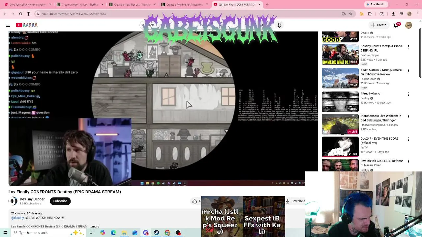This screenshot has height=237, width=422.
Task: Open Ezra Klein's CLUELESS Defense video title
Action: 382,163
